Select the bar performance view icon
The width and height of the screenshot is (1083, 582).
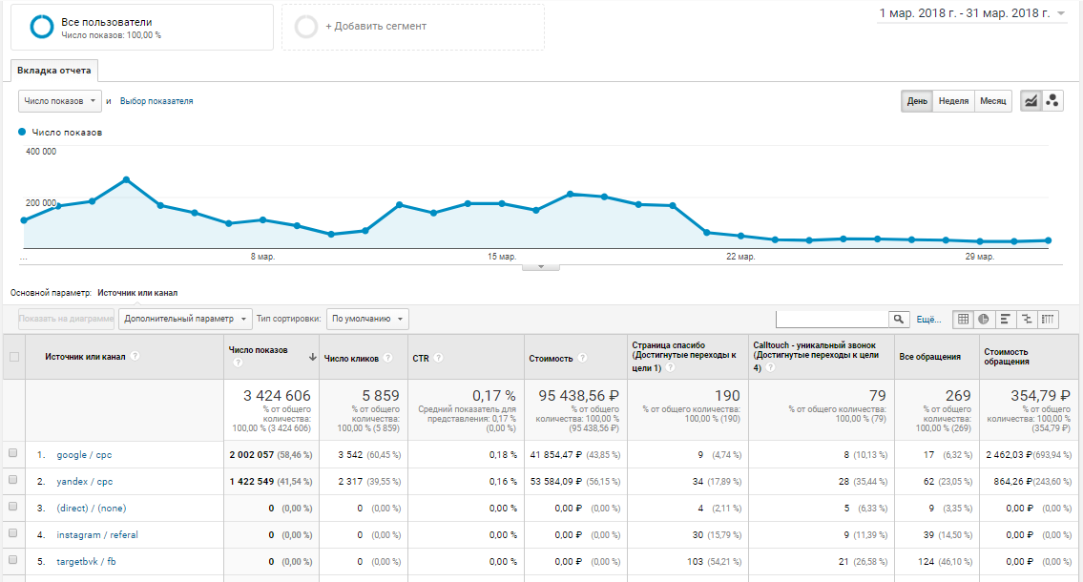pos(1006,319)
